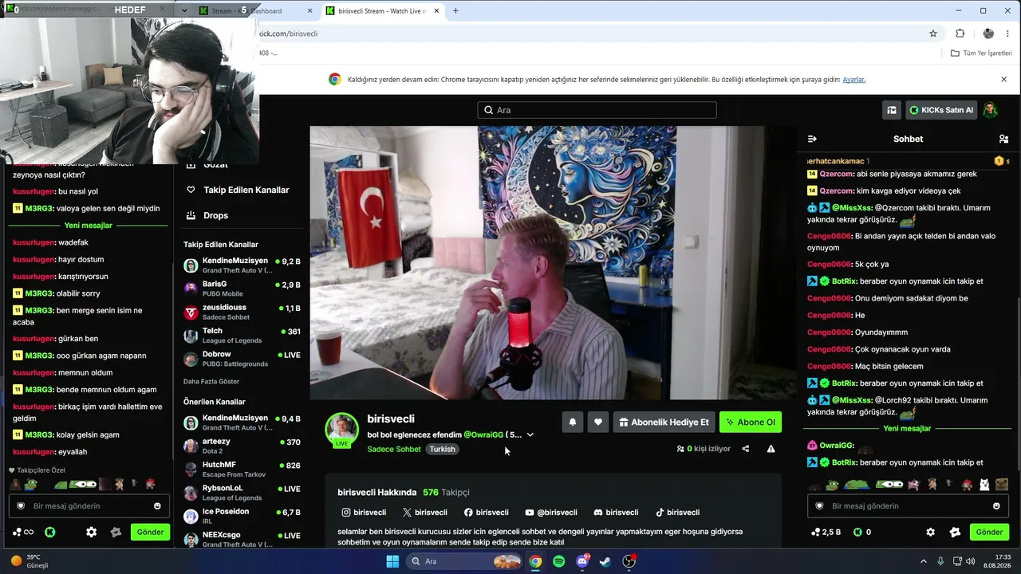Open 'Tüm Yer İşaretleri' bookmarks folder
This screenshot has height=574, width=1021.
(981, 53)
